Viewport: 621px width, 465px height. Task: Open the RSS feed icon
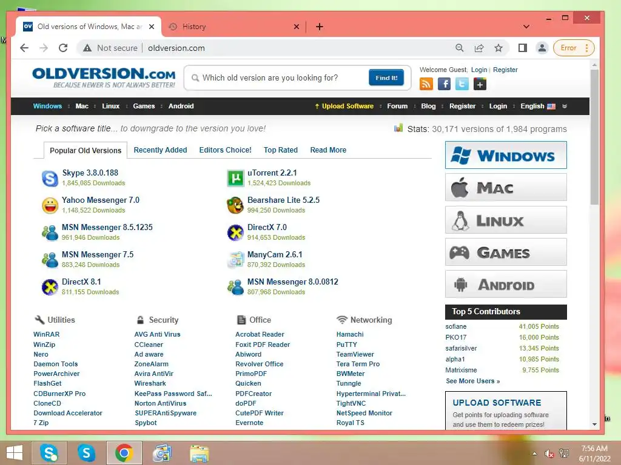tap(426, 84)
